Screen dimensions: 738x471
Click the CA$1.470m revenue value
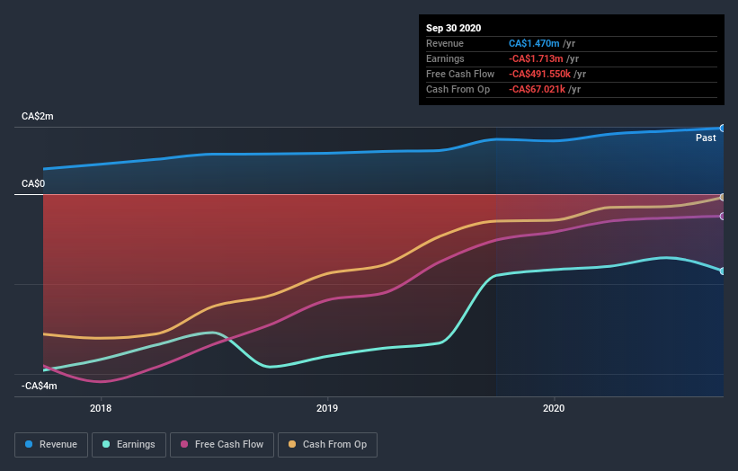tap(534, 43)
